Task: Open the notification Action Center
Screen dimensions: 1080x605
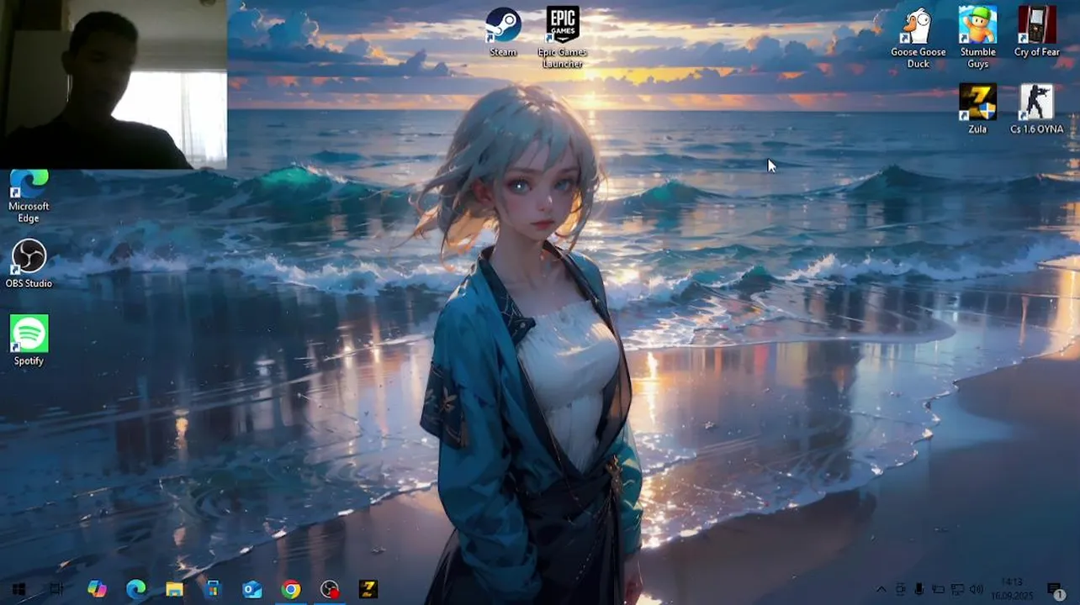Action: tap(1055, 590)
